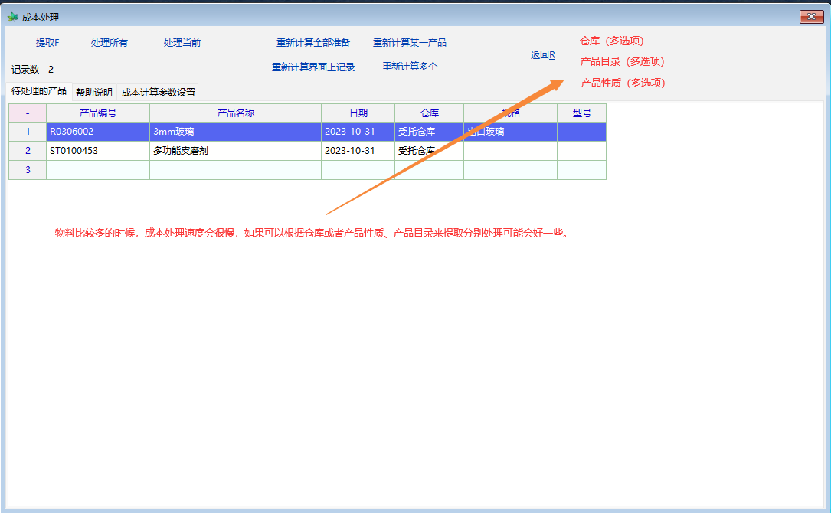This screenshot has width=831, height=513.
Task: Open the 帮助说明 tab
Action: point(94,93)
